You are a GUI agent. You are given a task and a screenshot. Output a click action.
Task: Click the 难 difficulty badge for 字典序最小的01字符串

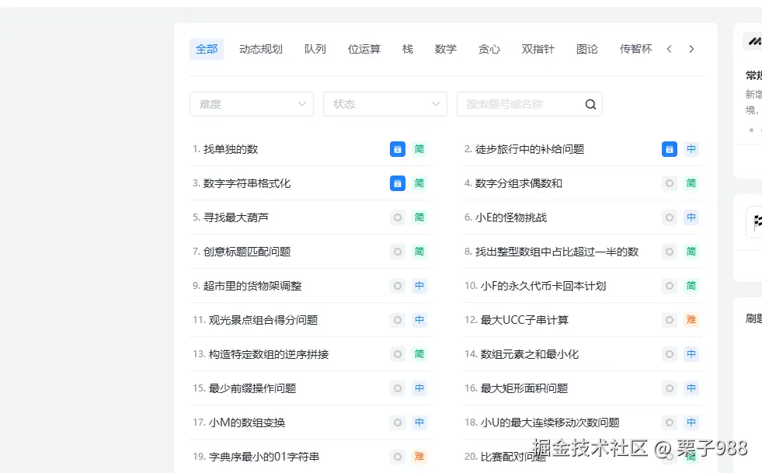point(419,457)
